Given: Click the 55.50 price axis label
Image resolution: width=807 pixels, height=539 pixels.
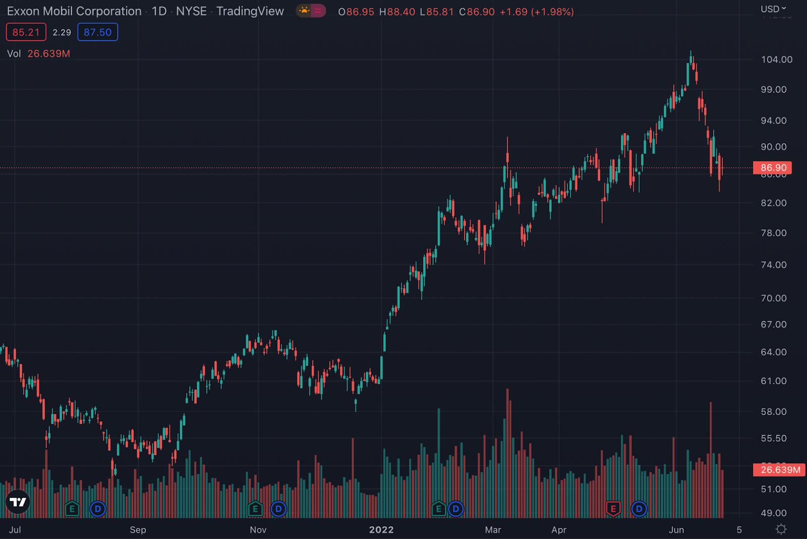Looking at the screenshot, I should pos(774,438).
